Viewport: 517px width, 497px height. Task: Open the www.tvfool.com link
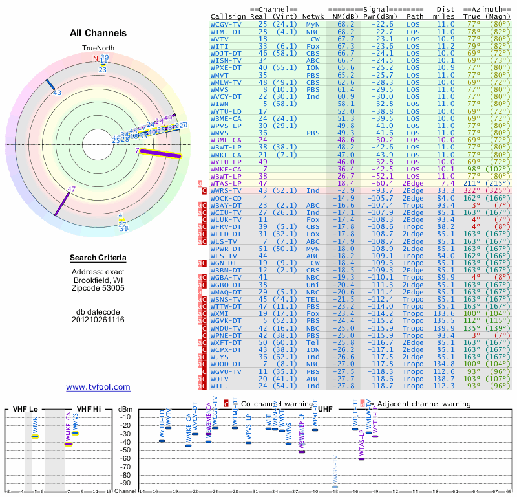pyautogui.click(x=98, y=387)
